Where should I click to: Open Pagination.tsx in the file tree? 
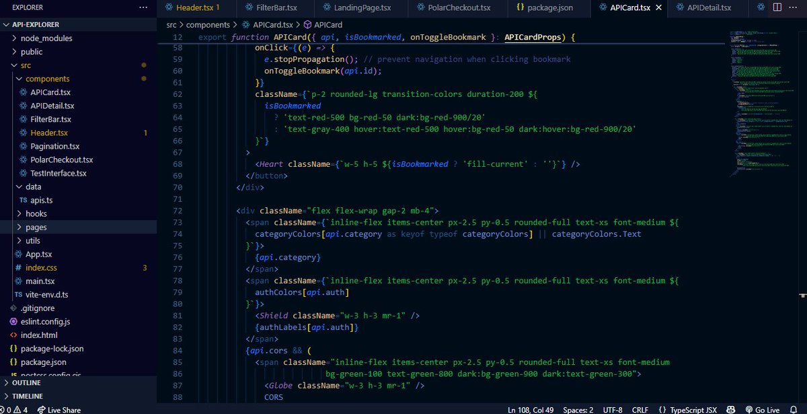(x=54, y=146)
